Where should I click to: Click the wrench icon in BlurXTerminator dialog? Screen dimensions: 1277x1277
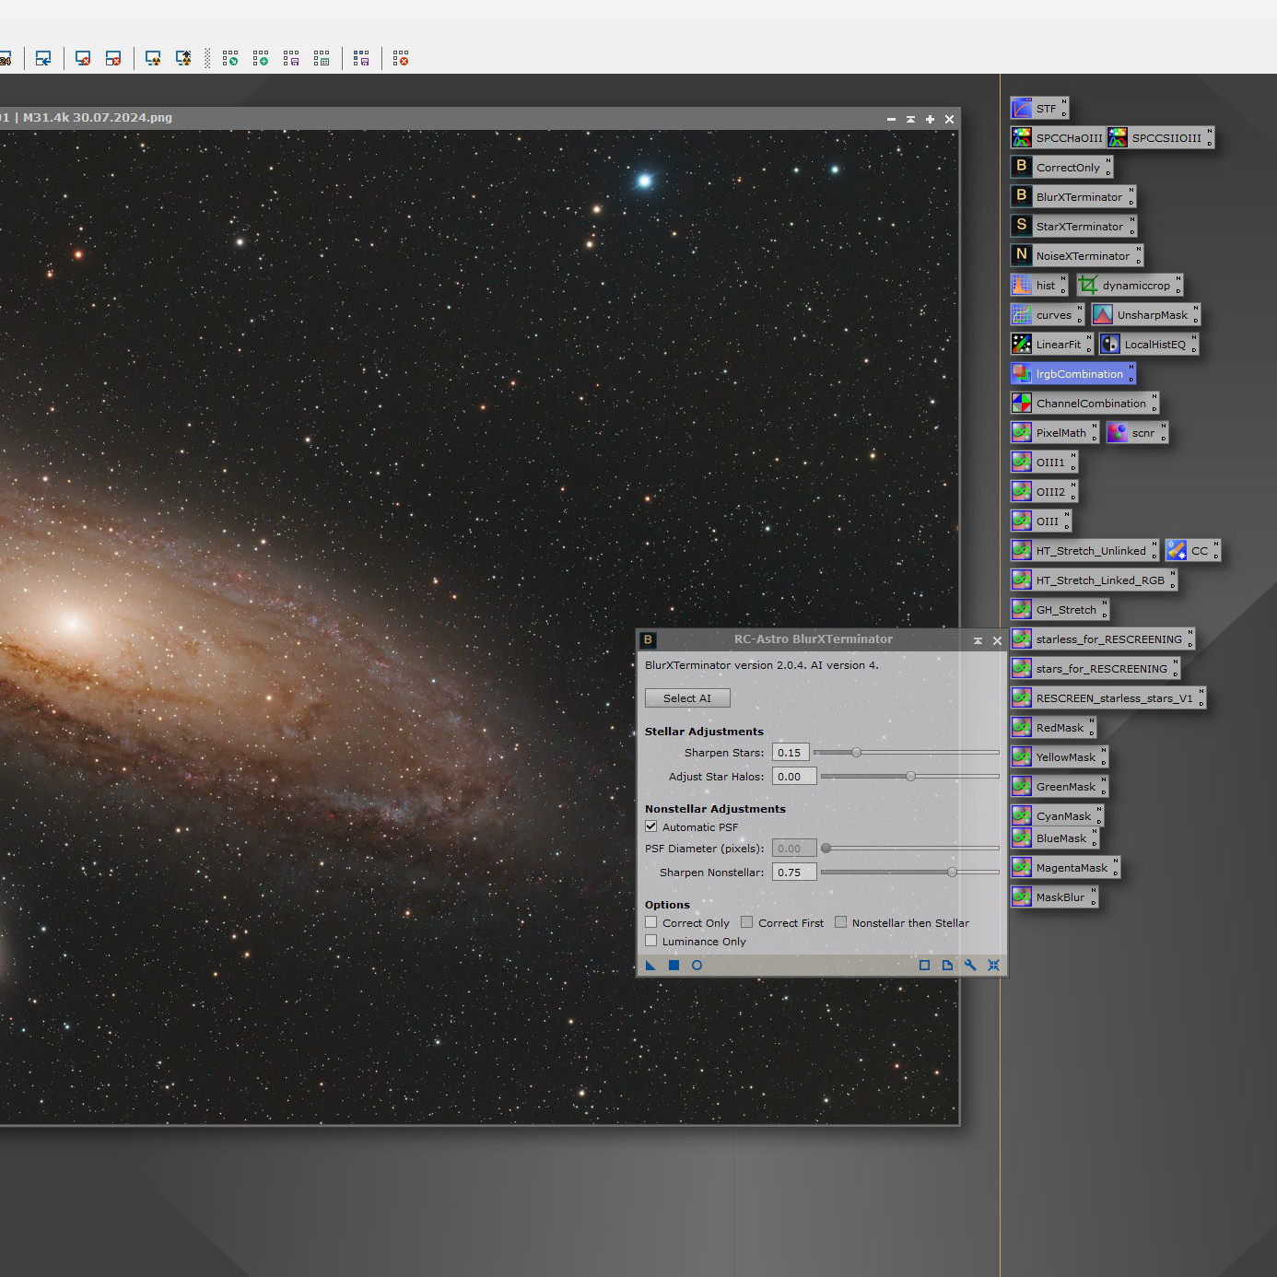pos(970,966)
